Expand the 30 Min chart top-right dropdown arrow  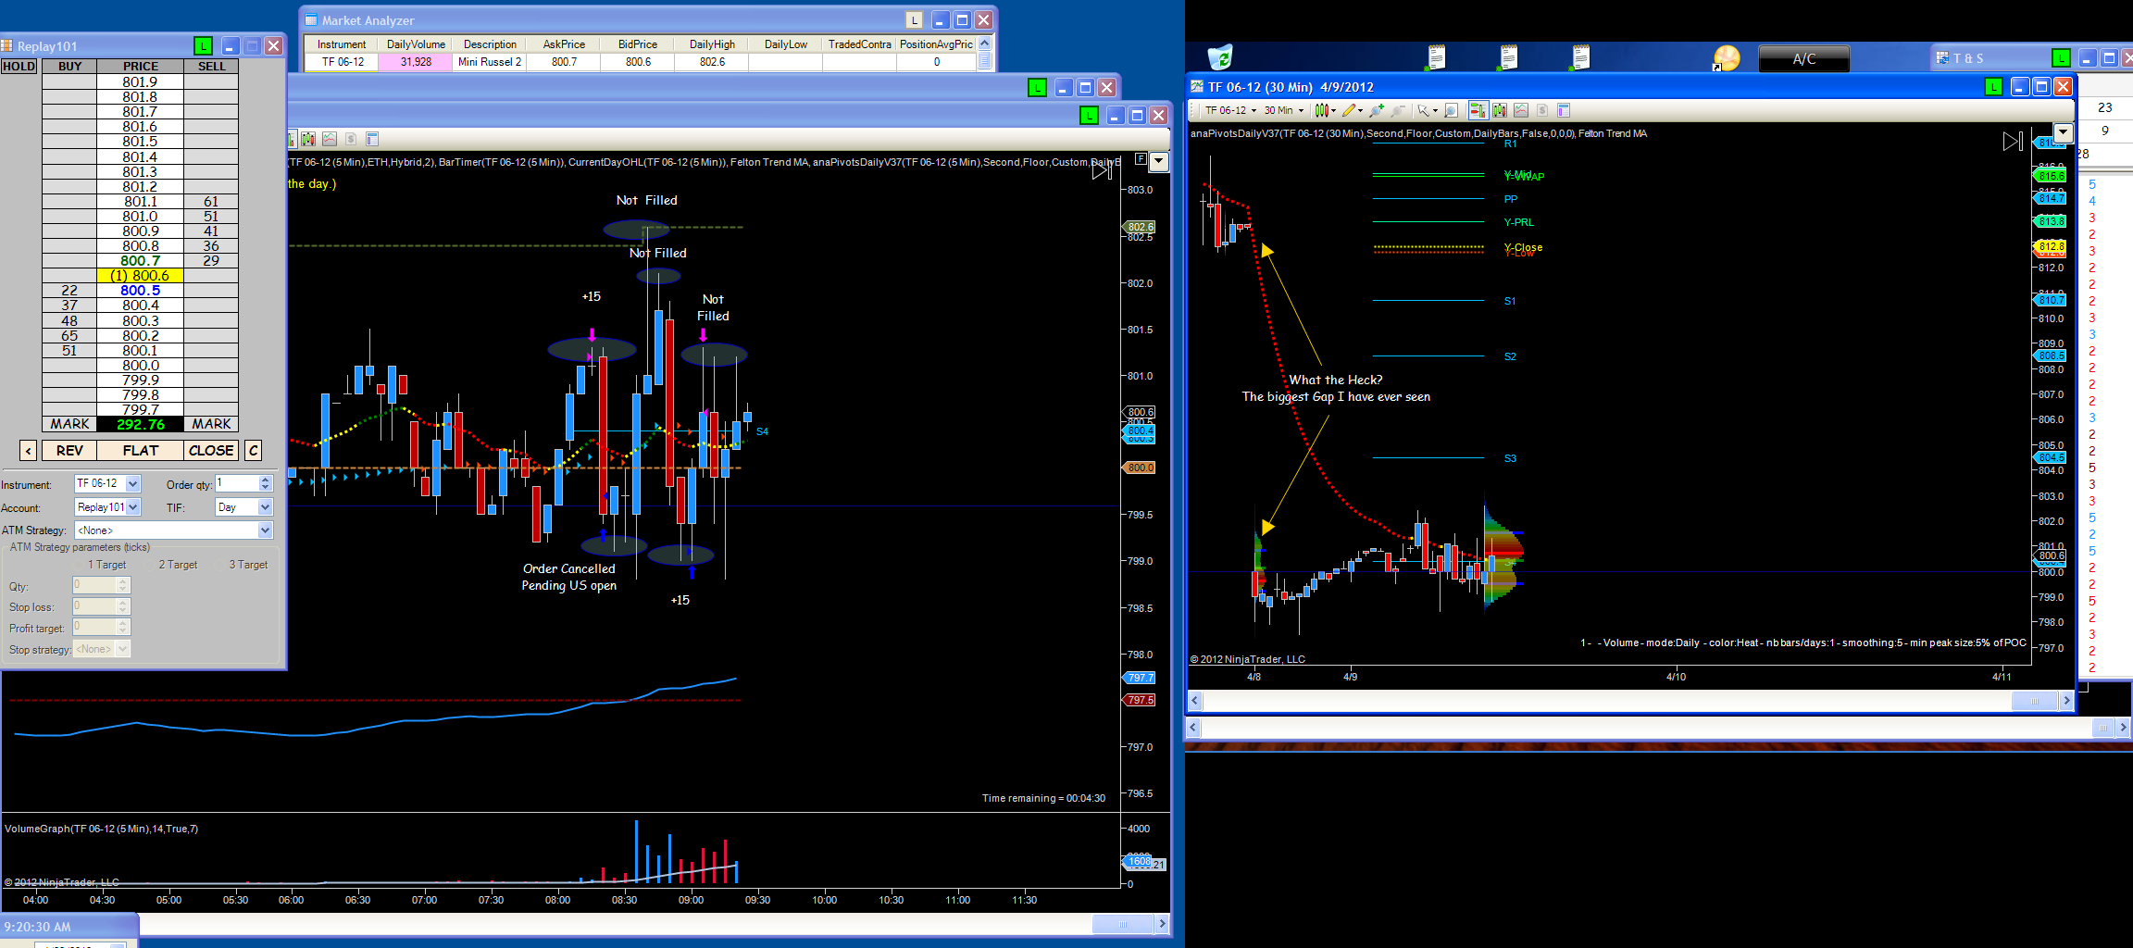click(x=2063, y=132)
